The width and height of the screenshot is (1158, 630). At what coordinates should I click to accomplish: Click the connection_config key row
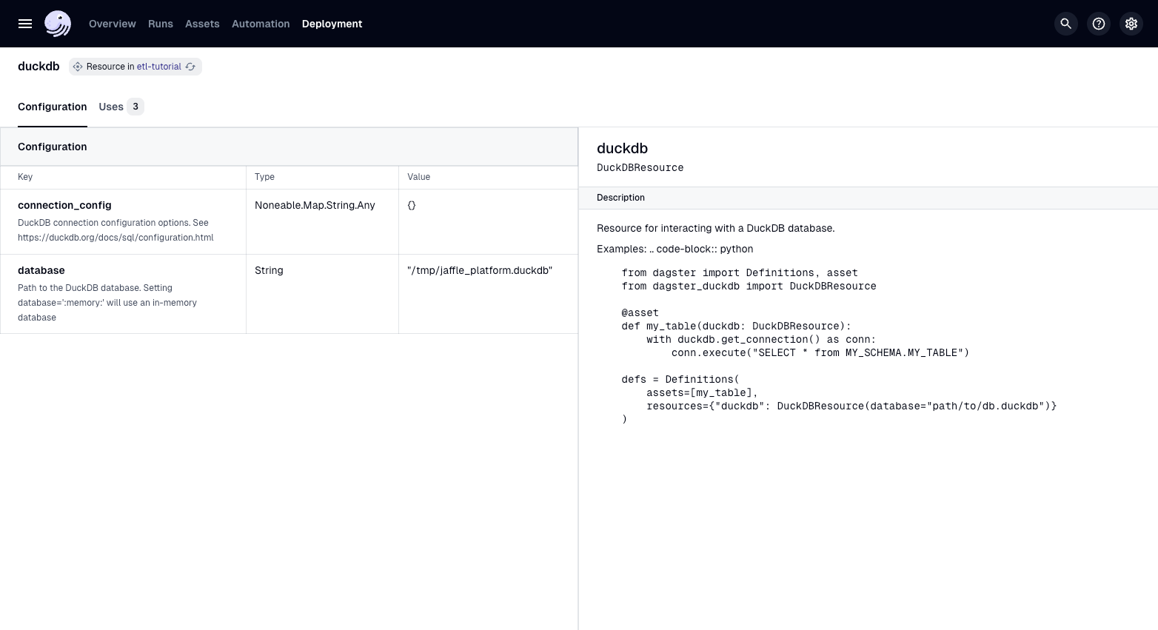click(64, 205)
